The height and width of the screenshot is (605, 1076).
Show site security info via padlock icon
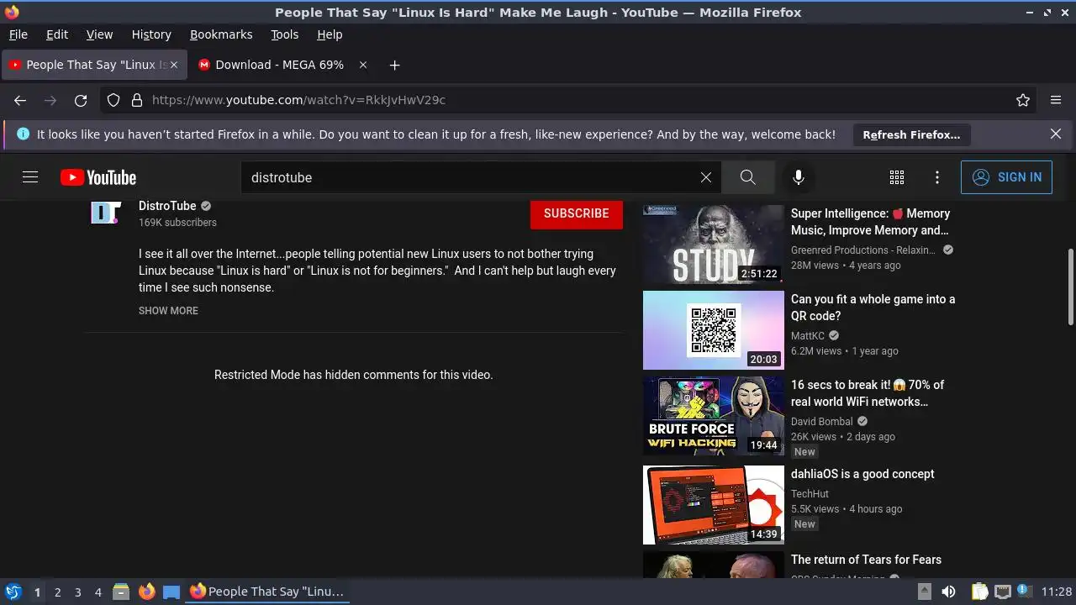137,100
